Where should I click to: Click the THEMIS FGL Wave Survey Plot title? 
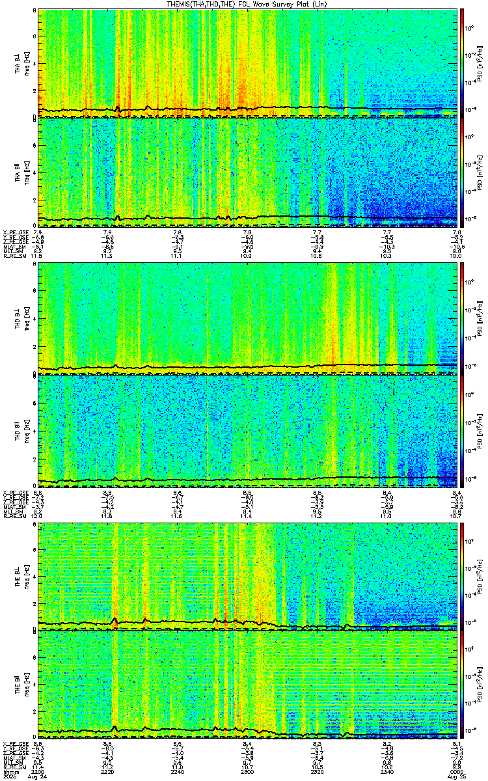coord(245,4)
